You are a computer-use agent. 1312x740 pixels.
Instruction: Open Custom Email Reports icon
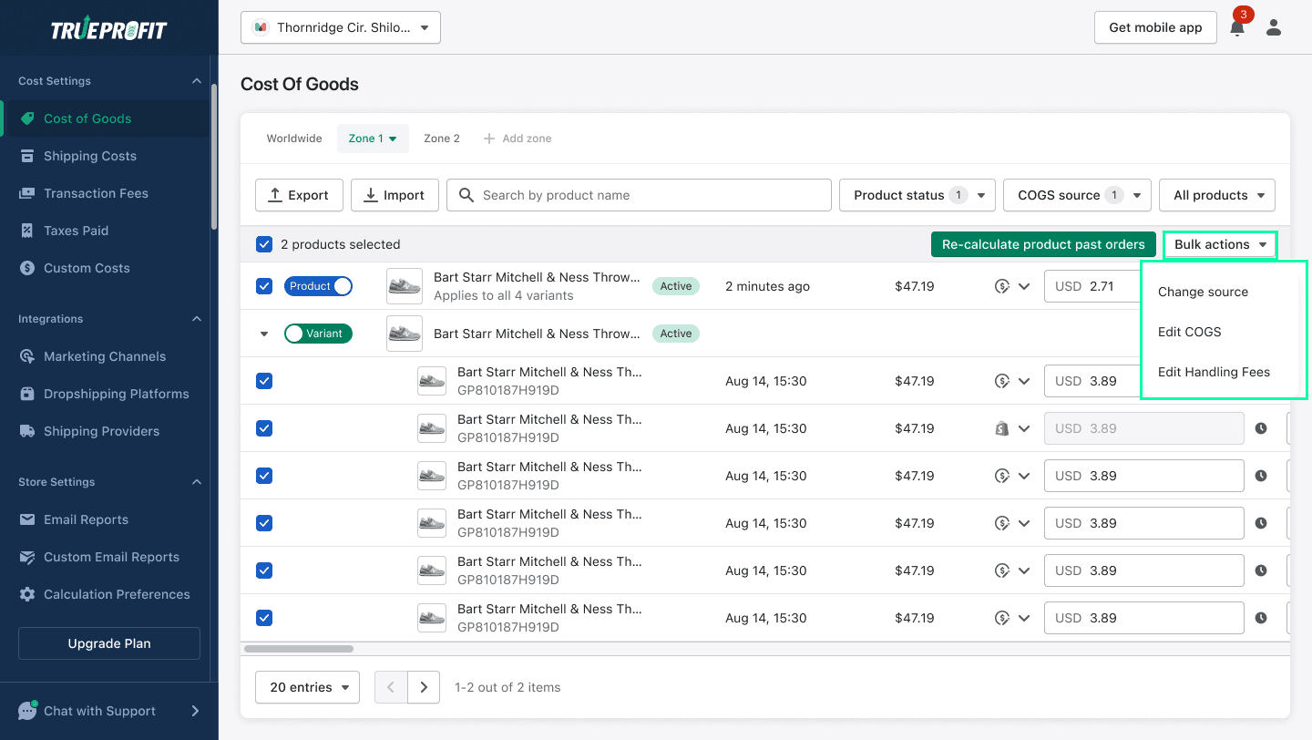click(x=27, y=557)
